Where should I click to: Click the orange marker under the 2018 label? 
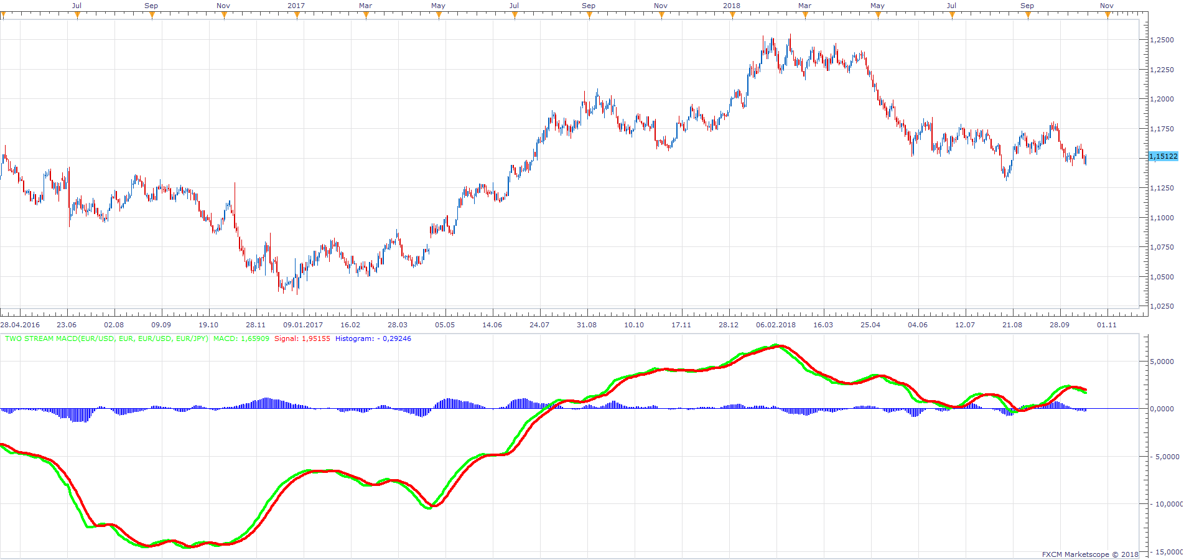(x=732, y=16)
